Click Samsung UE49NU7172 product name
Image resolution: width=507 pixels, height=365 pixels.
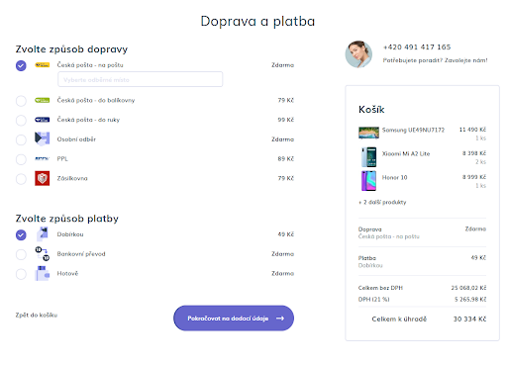[x=413, y=130]
